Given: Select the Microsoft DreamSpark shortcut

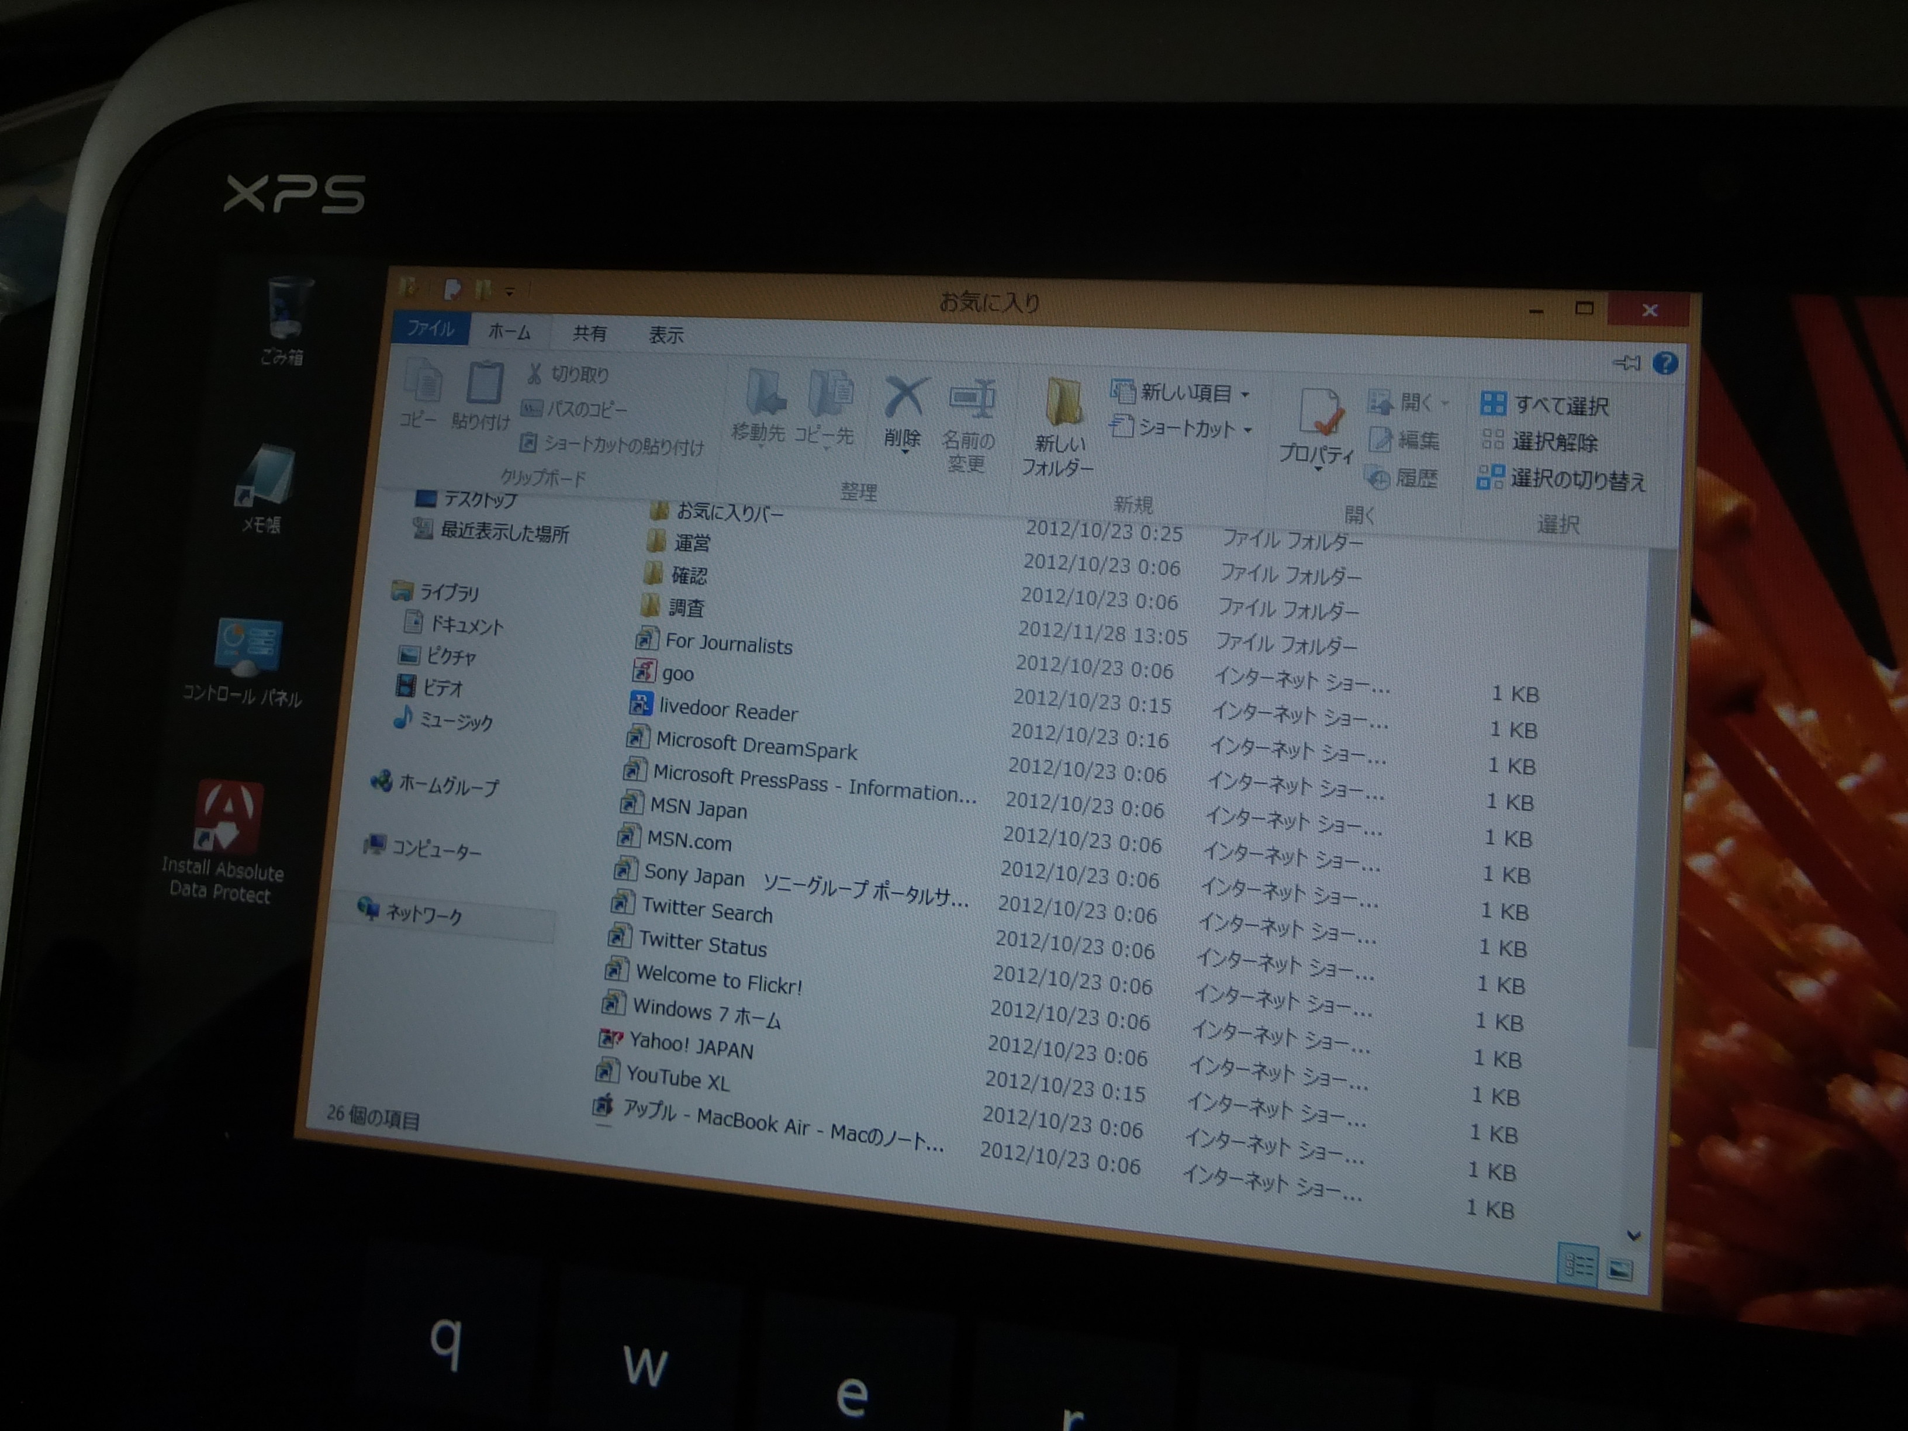Looking at the screenshot, I should [x=742, y=744].
